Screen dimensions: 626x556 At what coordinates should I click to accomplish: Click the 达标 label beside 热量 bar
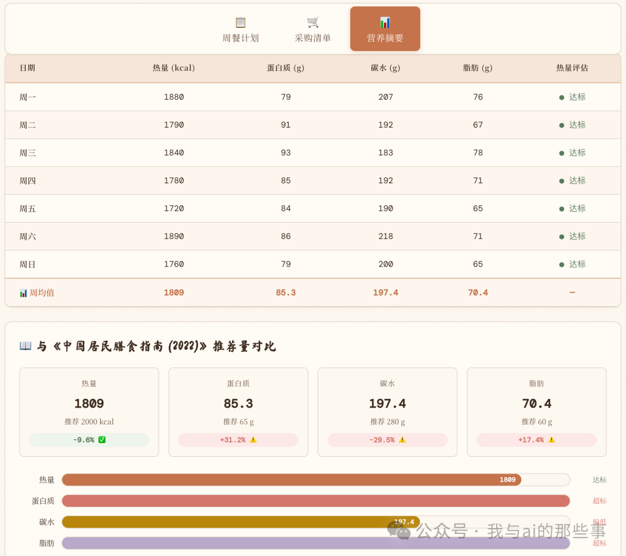tap(599, 479)
